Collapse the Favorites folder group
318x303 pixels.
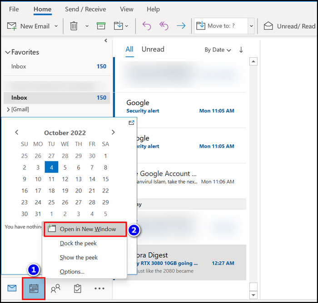click(7, 52)
